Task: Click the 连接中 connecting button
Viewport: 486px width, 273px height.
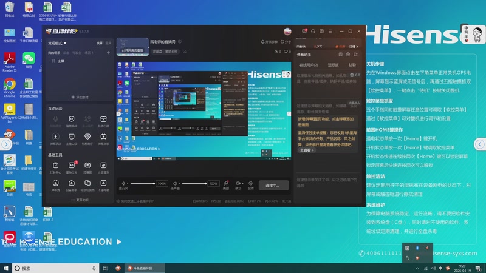Action: point(274,186)
